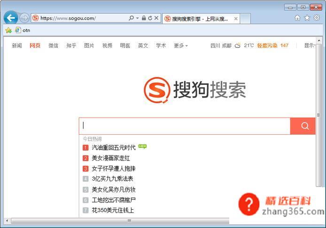Screen dimensions: 326x228
Task: Open the 英文 search category
Action: (143, 46)
